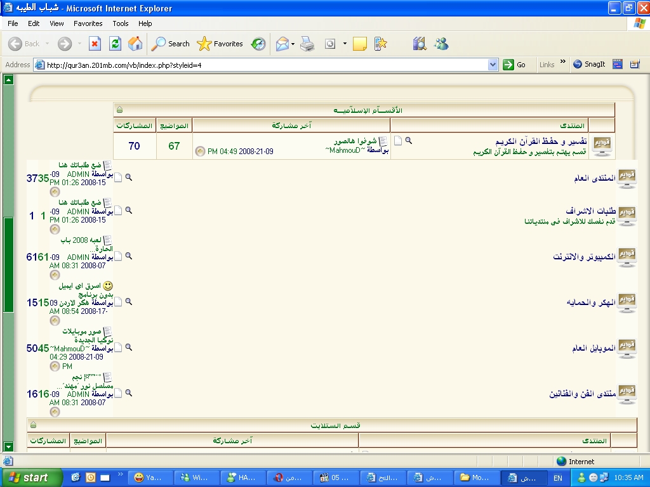Click the Go button beside the address bar
This screenshot has width=650, height=487.
tap(515, 65)
